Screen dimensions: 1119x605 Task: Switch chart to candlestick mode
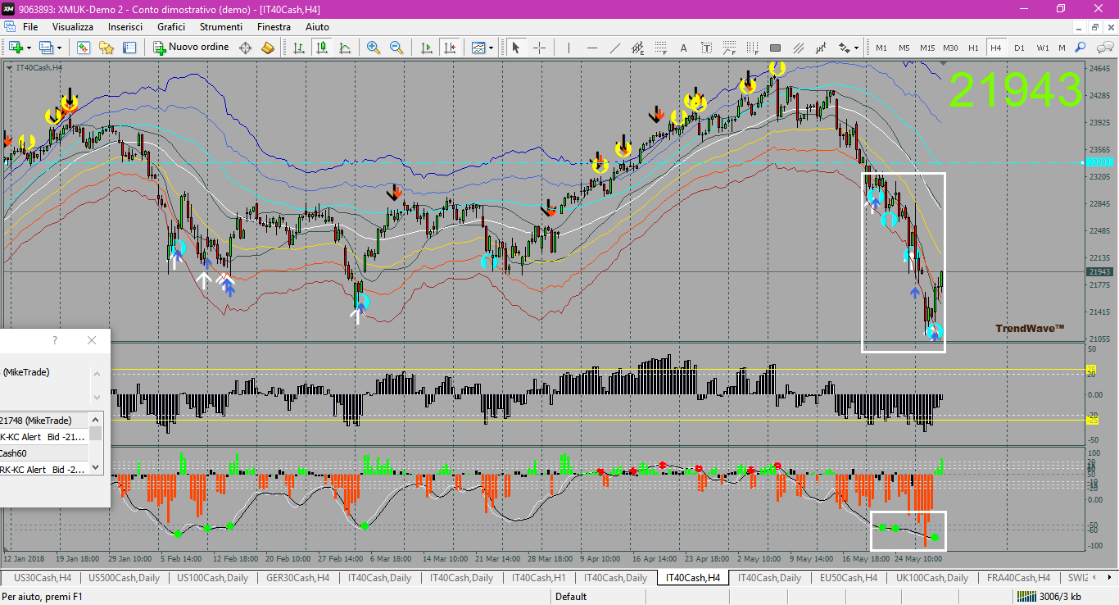pyautogui.click(x=322, y=48)
